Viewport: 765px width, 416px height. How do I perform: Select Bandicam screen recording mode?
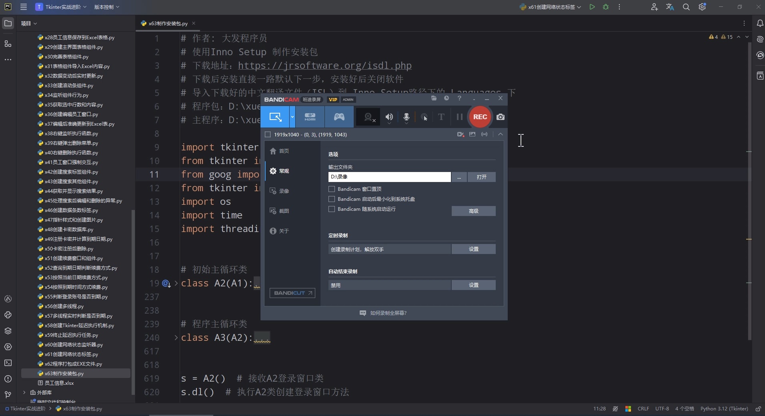[x=275, y=117]
